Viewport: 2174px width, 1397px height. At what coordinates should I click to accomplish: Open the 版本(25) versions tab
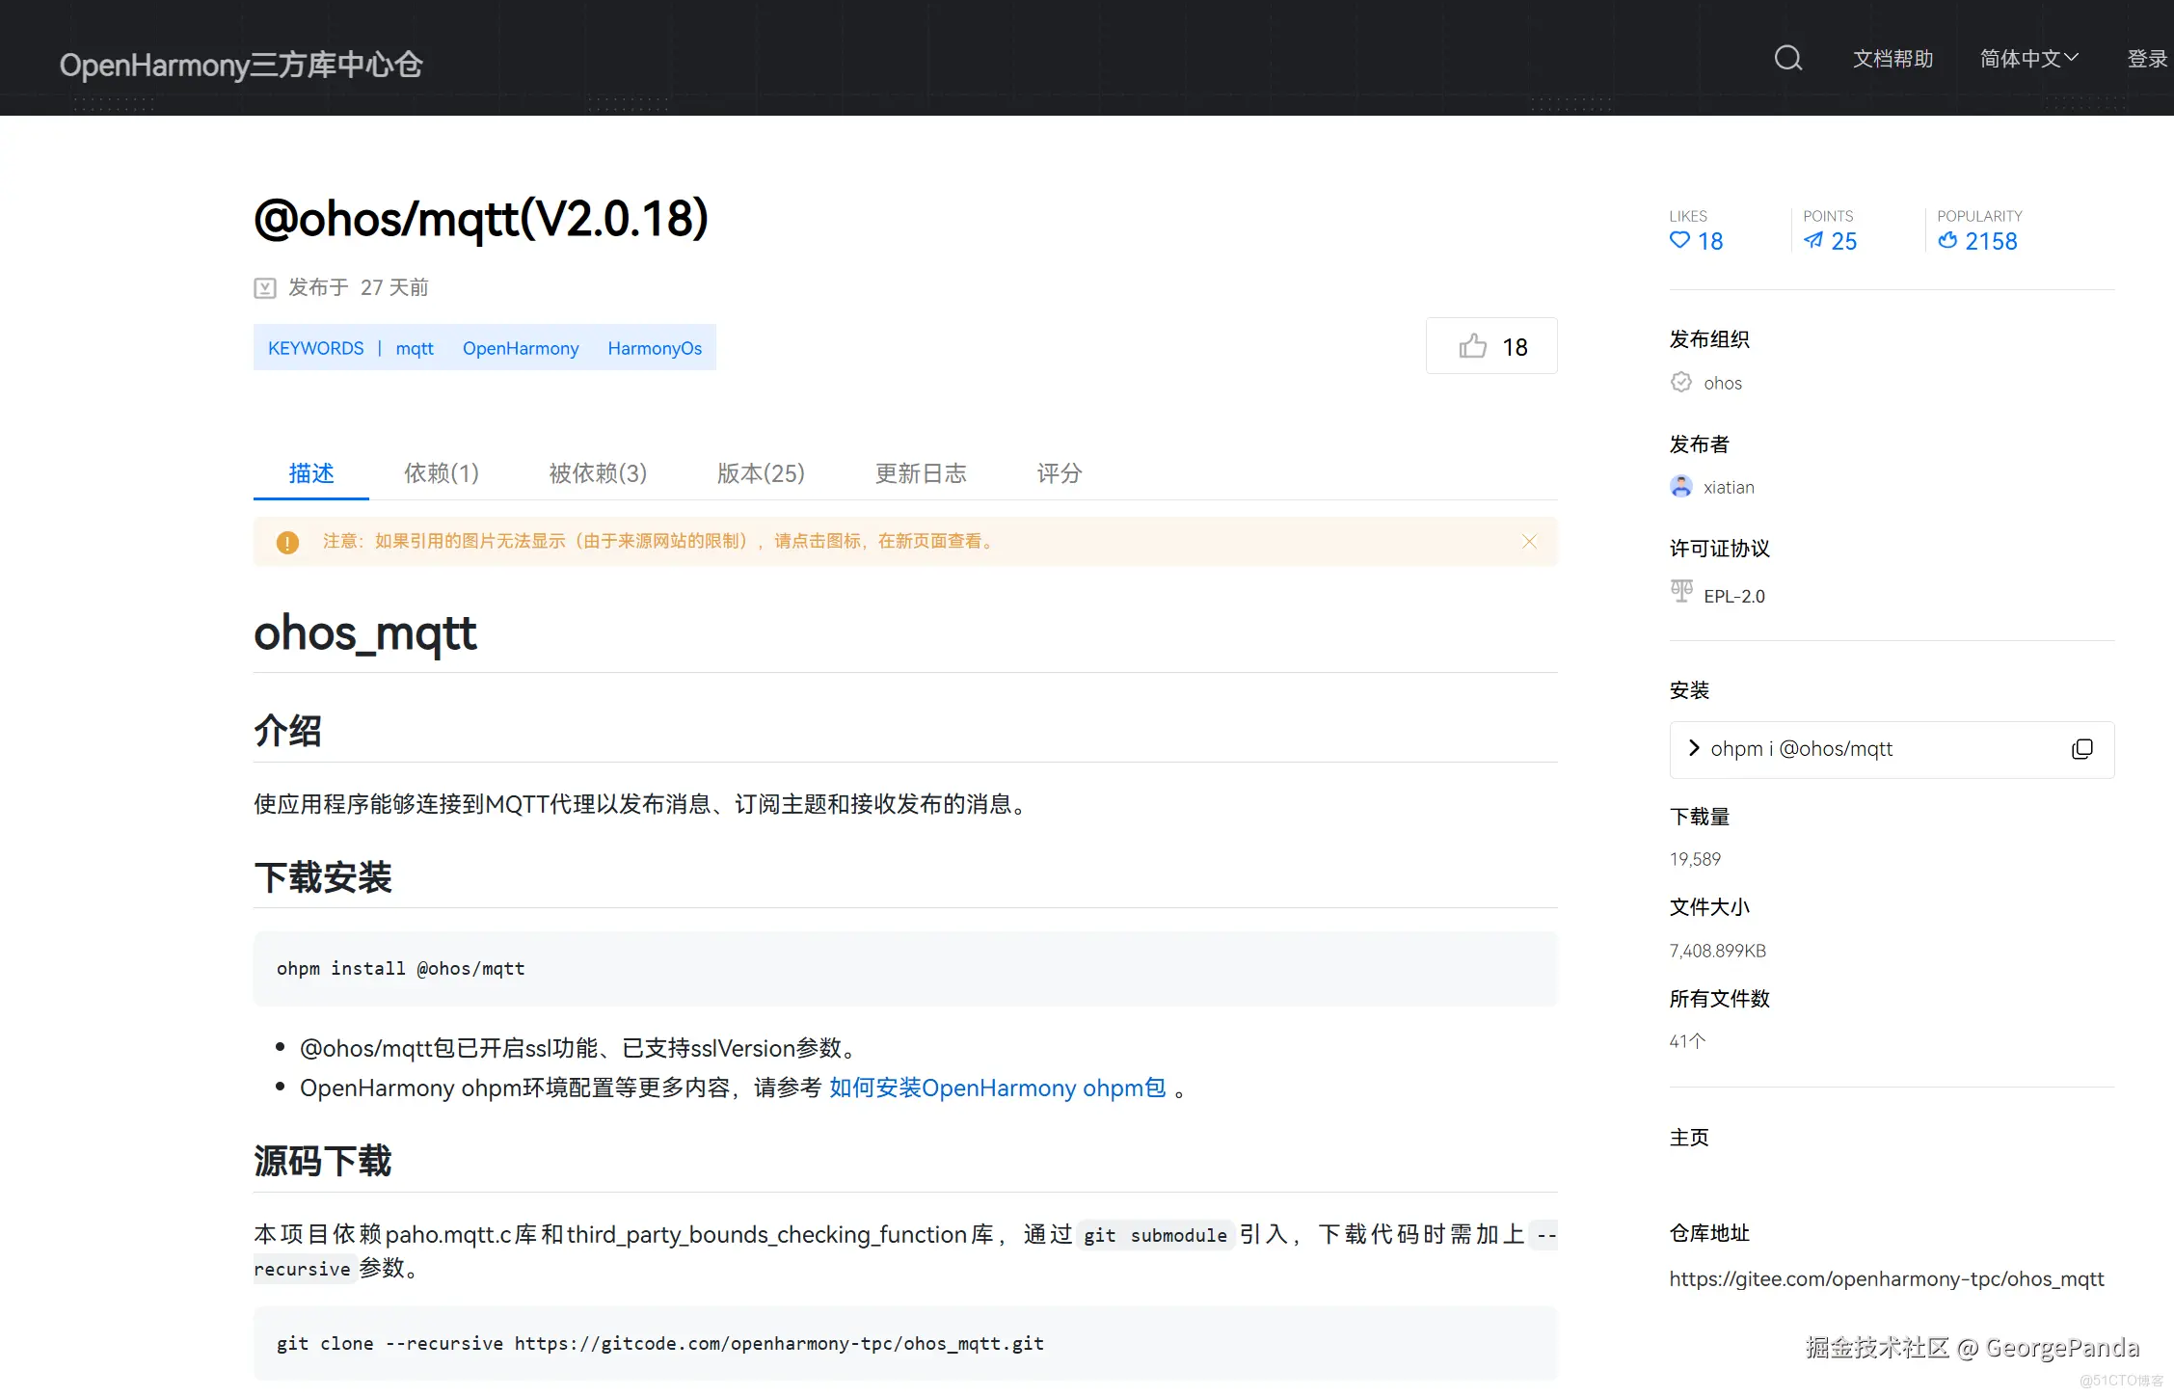coord(760,473)
